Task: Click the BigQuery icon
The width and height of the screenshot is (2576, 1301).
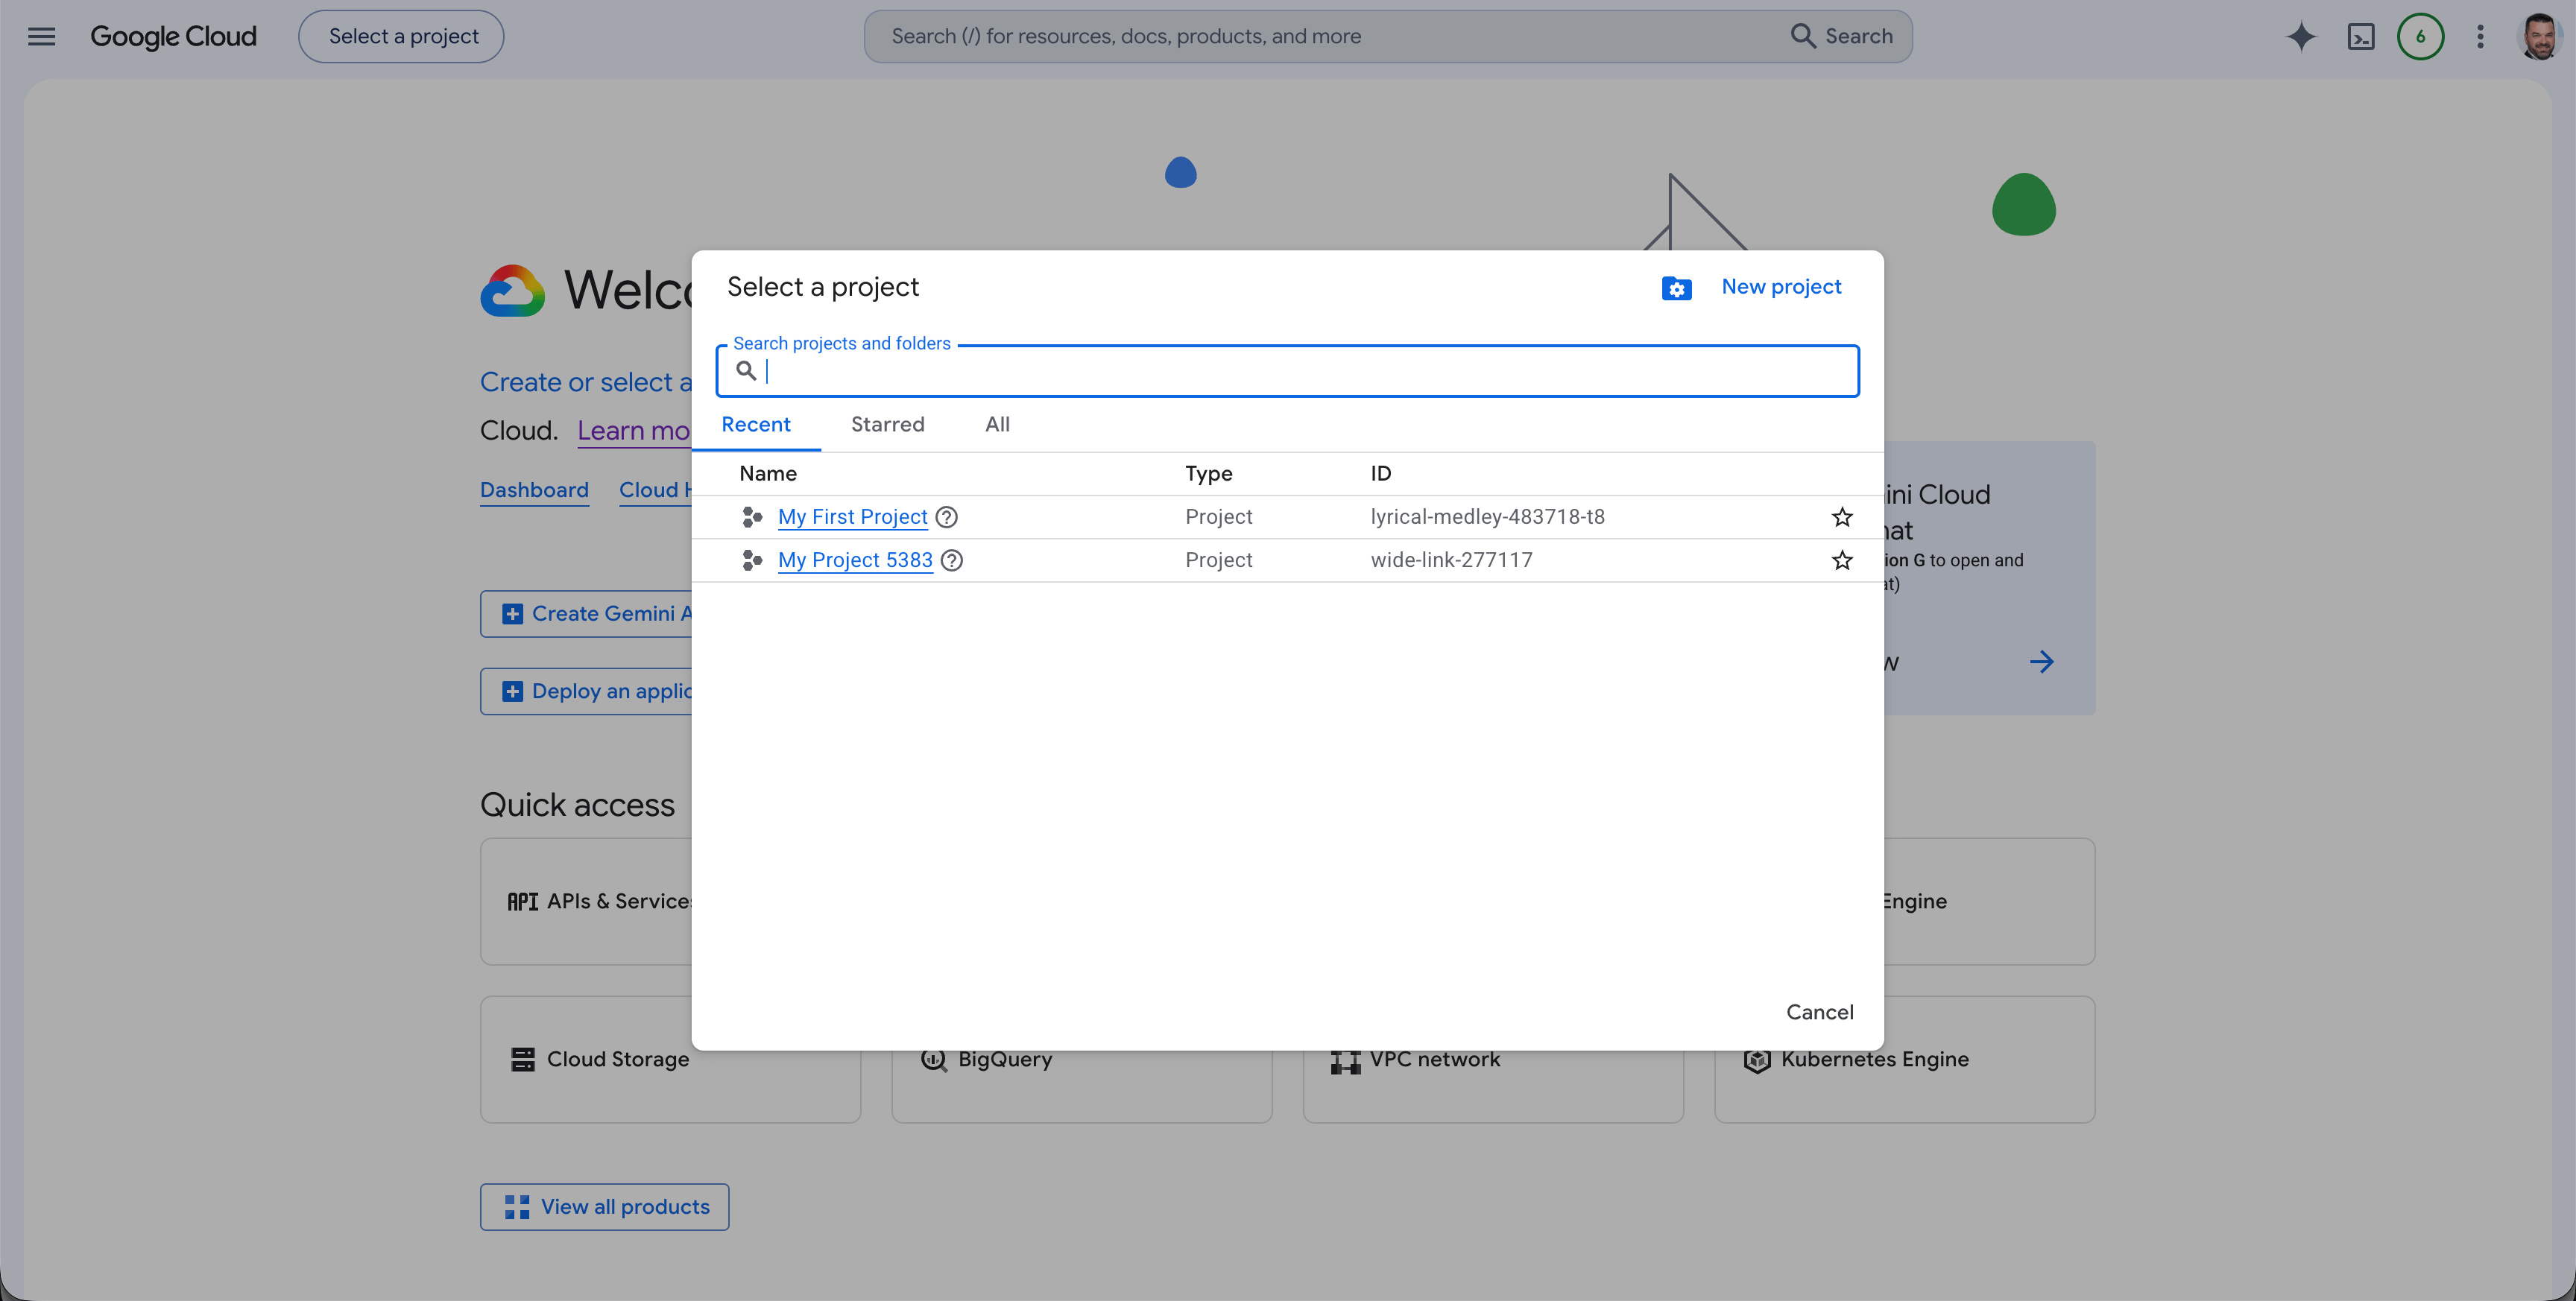Action: coord(934,1060)
